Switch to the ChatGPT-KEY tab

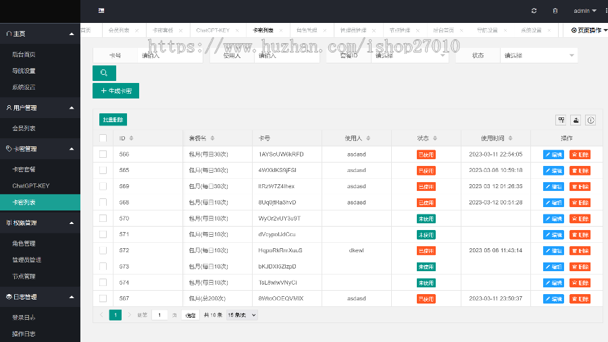click(x=213, y=30)
